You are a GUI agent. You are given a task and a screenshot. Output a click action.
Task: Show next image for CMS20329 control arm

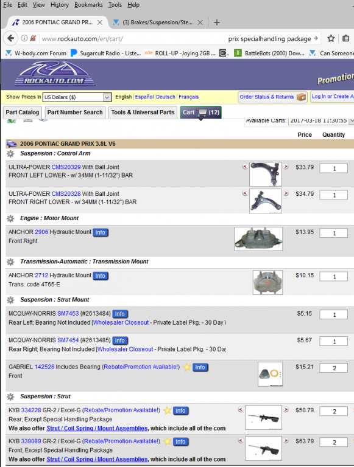(286, 167)
